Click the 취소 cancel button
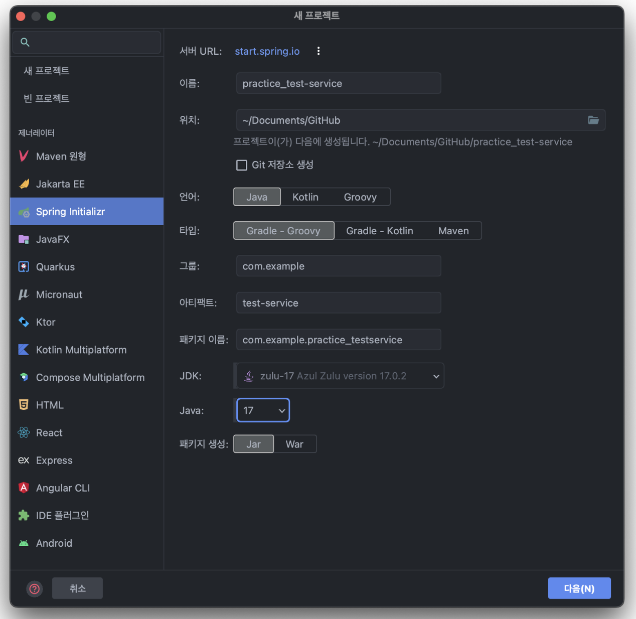This screenshot has width=636, height=619. tap(77, 588)
